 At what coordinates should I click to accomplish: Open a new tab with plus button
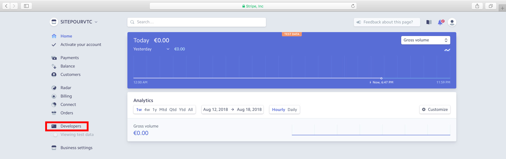[502, 8]
